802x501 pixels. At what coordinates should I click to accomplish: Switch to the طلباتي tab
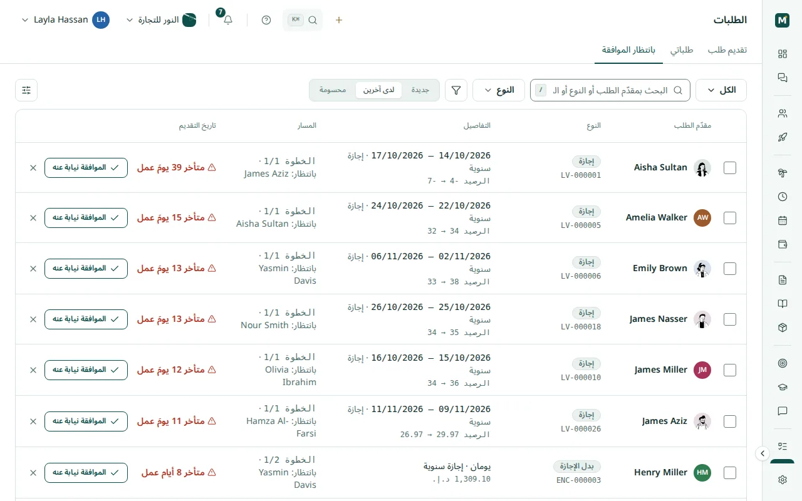[x=682, y=50]
